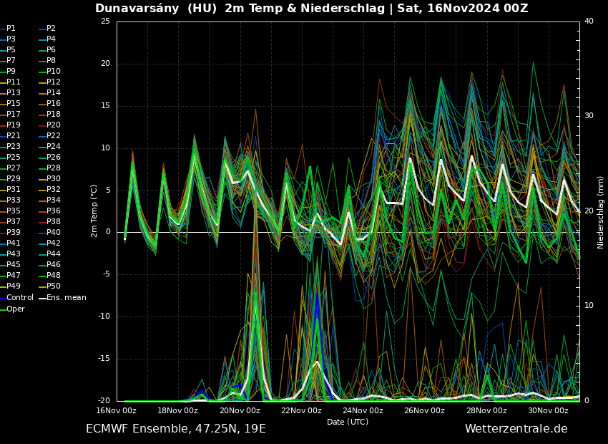Click the blue line swatch beside Control
This screenshot has height=444, width=608.
(x=3, y=298)
